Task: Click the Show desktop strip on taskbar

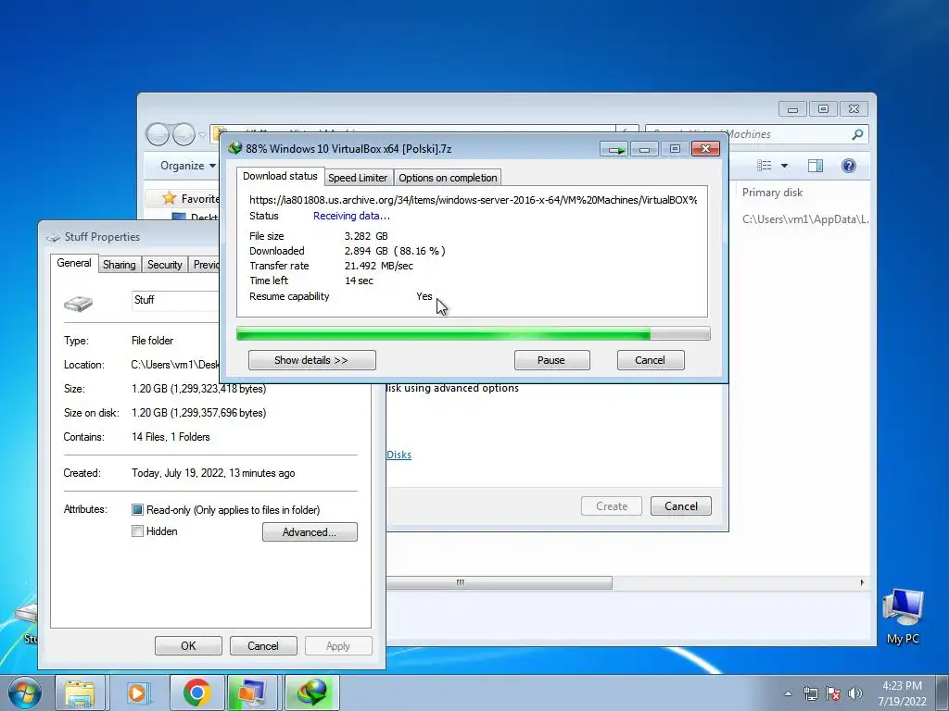Action: point(943,692)
